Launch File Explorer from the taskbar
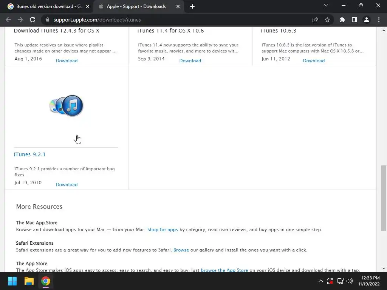 pos(29,281)
